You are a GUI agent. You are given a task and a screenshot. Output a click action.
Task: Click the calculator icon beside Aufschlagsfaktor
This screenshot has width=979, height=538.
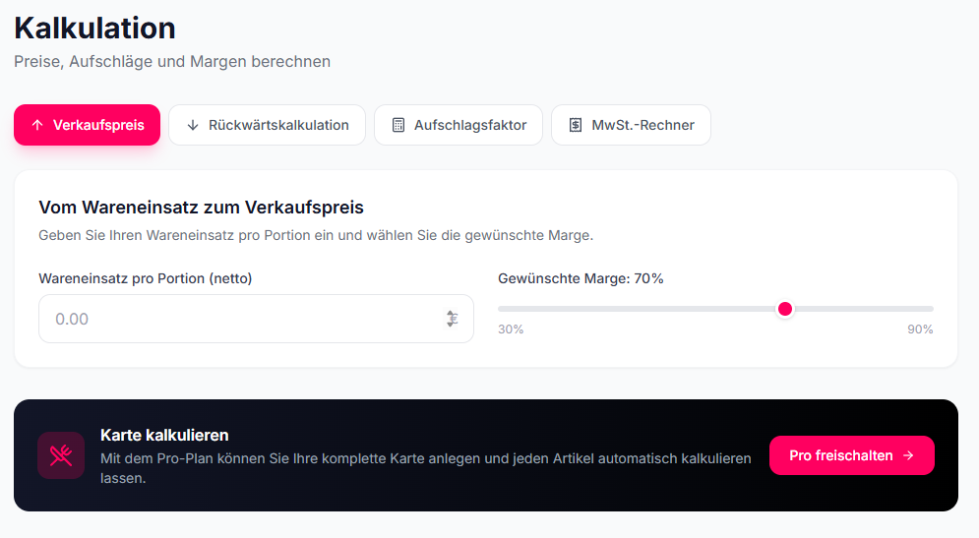tap(398, 125)
